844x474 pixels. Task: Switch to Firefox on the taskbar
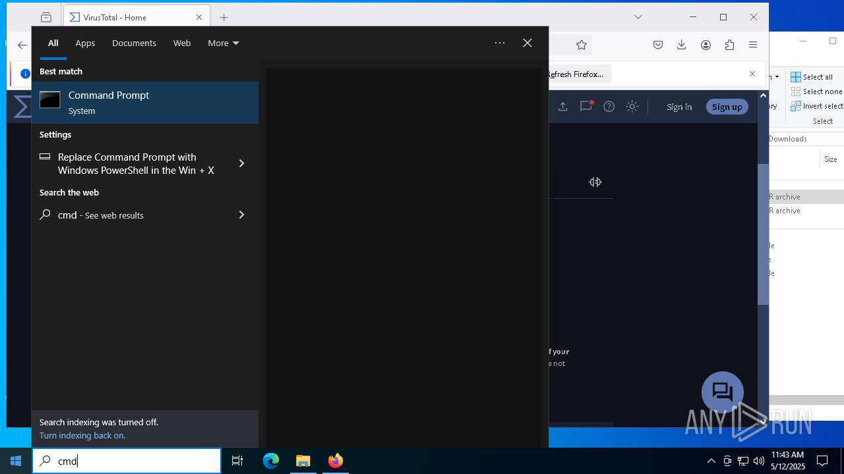click(336, 461)
